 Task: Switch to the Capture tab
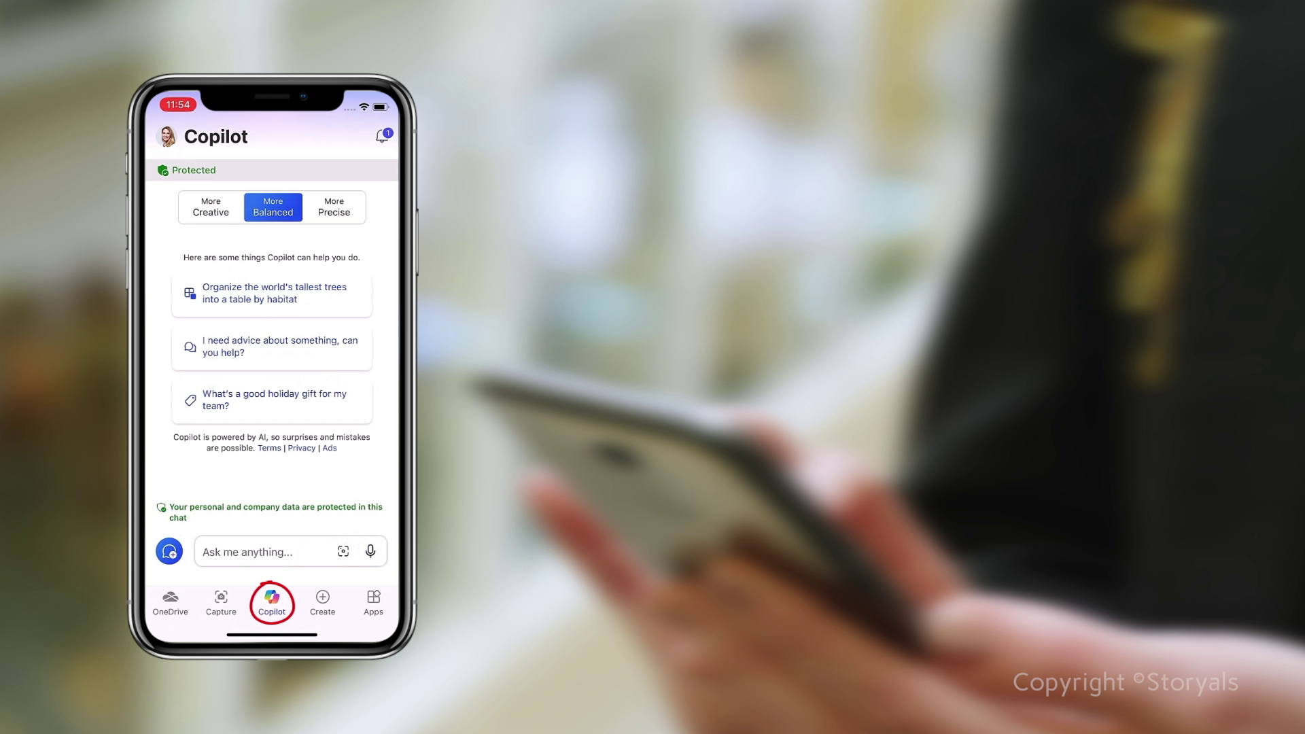point(222,602)
